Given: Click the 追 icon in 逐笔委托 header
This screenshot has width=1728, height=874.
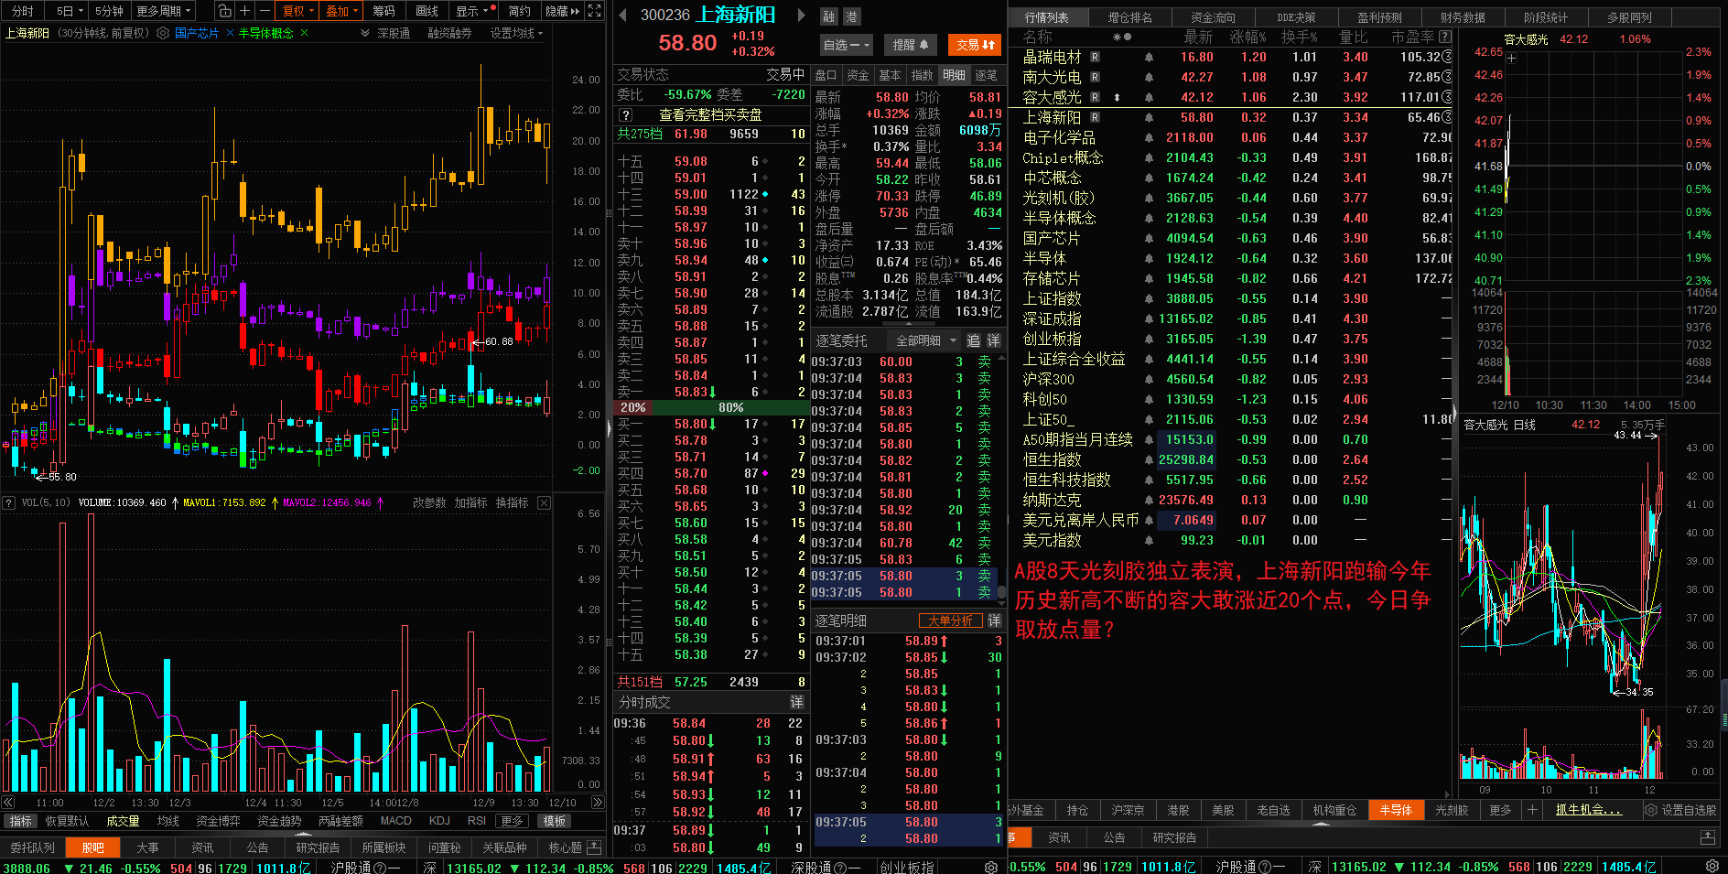Looking at the screenshot, I should tap(973, 340).
